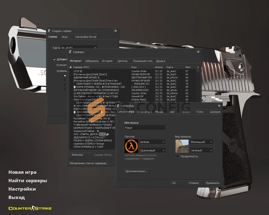Click the Имя игрока input field
Screen dimensions: 269x215
point(145,128)
